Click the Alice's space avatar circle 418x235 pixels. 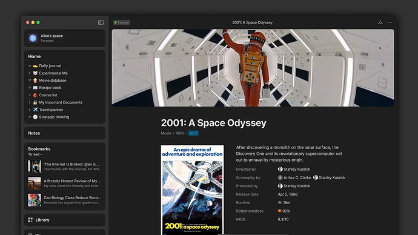(33, 38)
